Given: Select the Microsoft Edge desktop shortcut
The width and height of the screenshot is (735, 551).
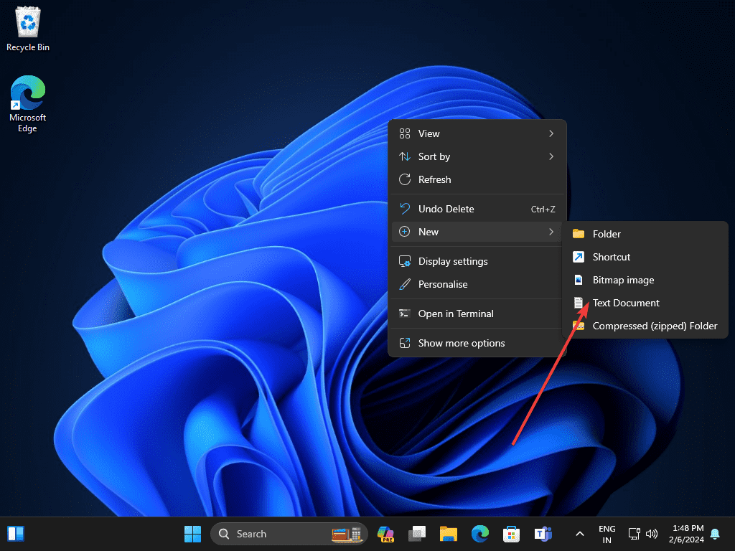Looking at the screenshot, I should pos(28,104).
